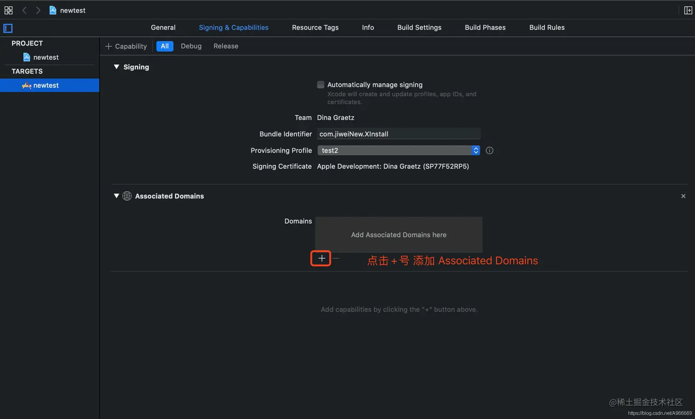Viewport: 695px width, 419px height.
Task: Switch to the Build Settings tab
Action: tap(419, 28)
